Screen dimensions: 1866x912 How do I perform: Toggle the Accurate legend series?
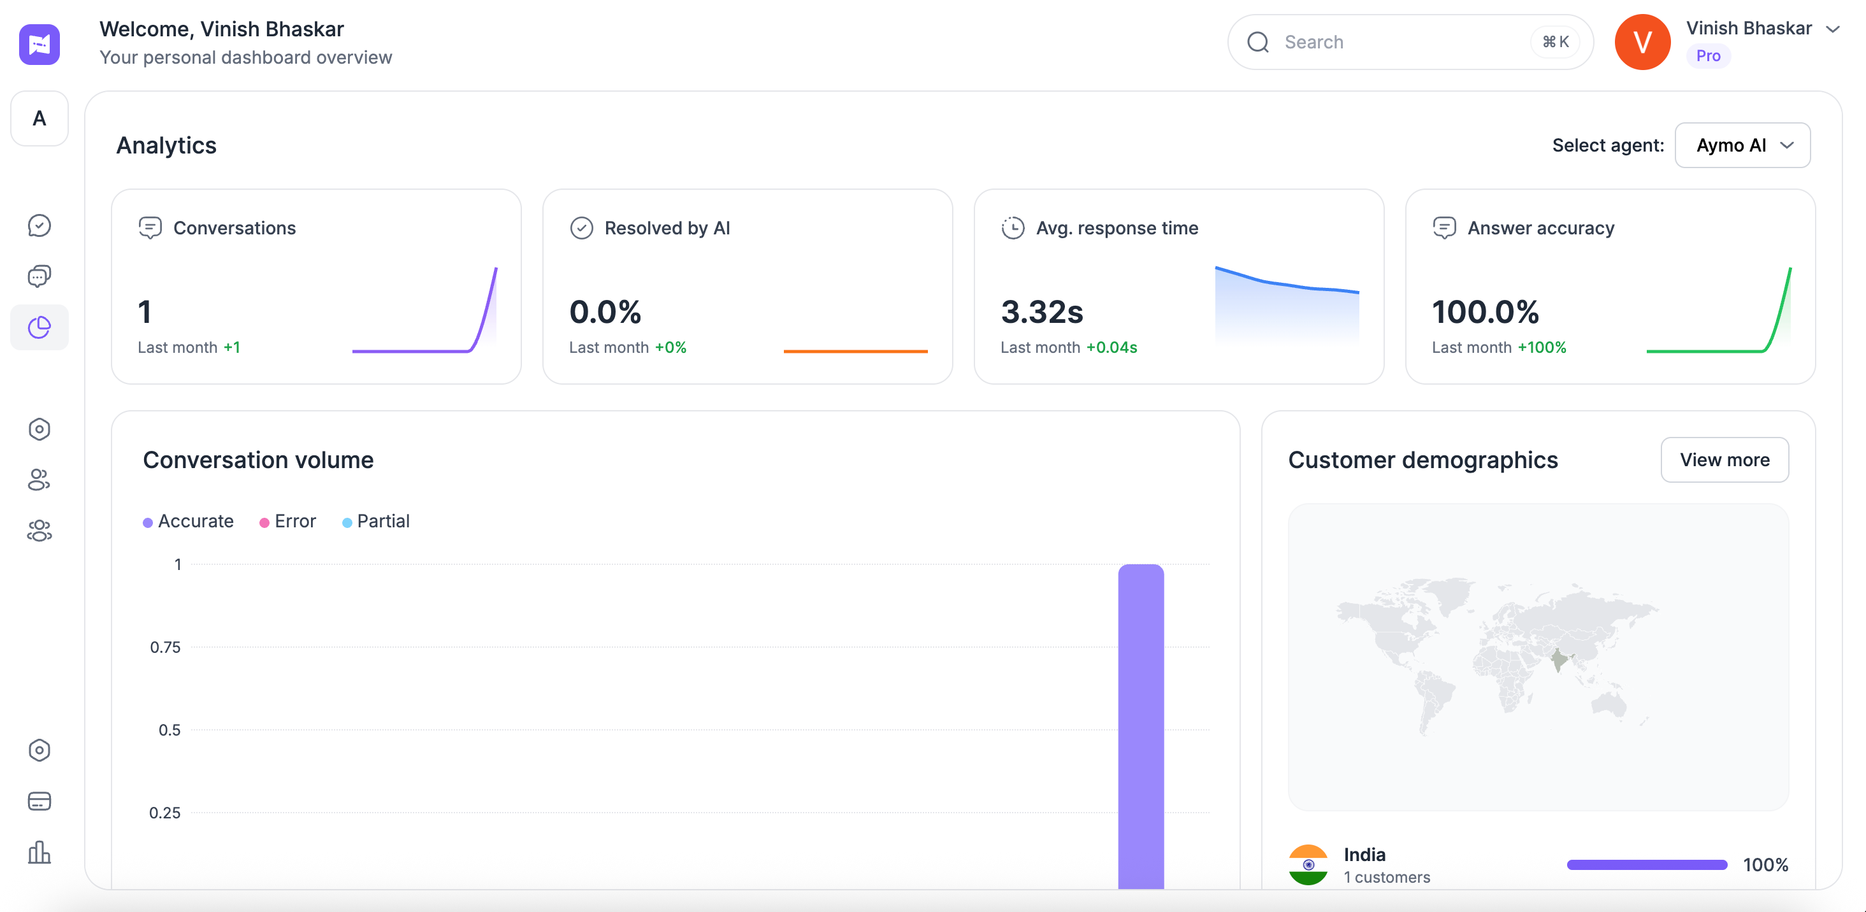189,521
